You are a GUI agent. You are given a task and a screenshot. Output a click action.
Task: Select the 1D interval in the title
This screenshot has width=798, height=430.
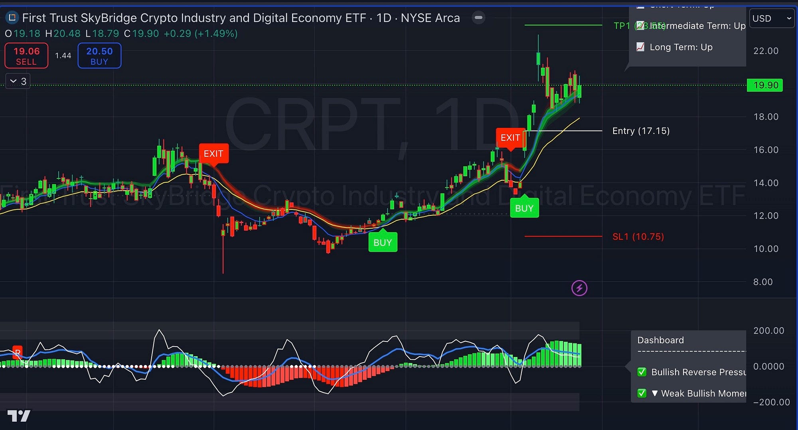(384, 18)
